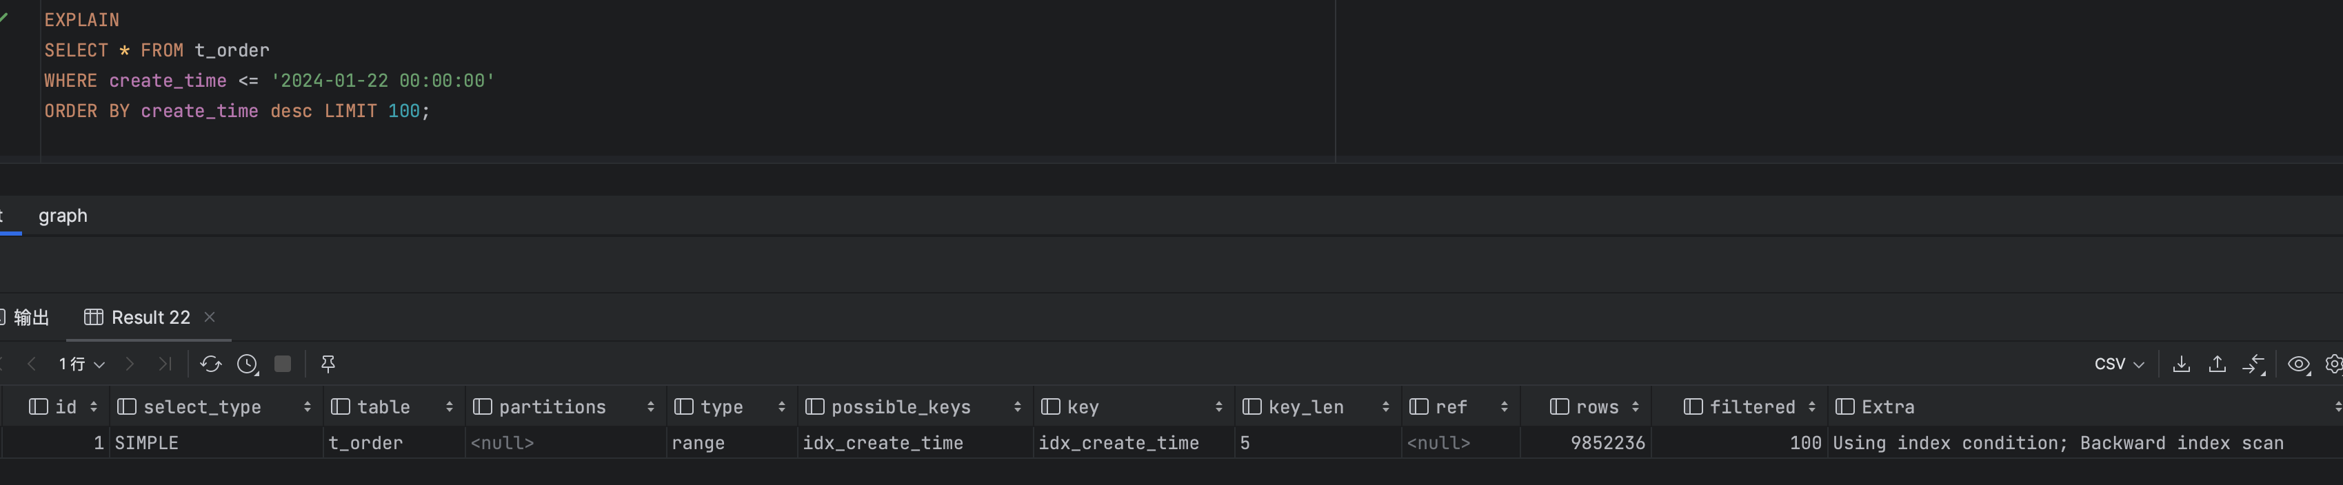This screenshot has height=485, width=2343.
Task: Go to the next result page
Action: (x=130, y=364)
